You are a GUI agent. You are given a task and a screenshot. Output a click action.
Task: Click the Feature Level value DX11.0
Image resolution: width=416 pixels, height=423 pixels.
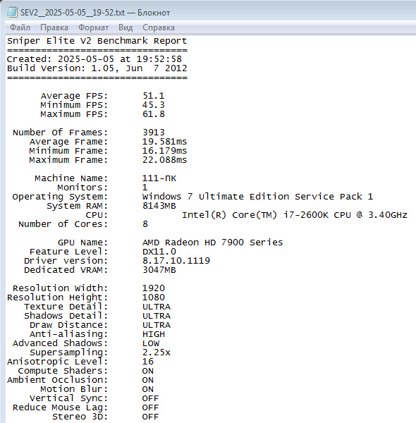pos(159,252)
